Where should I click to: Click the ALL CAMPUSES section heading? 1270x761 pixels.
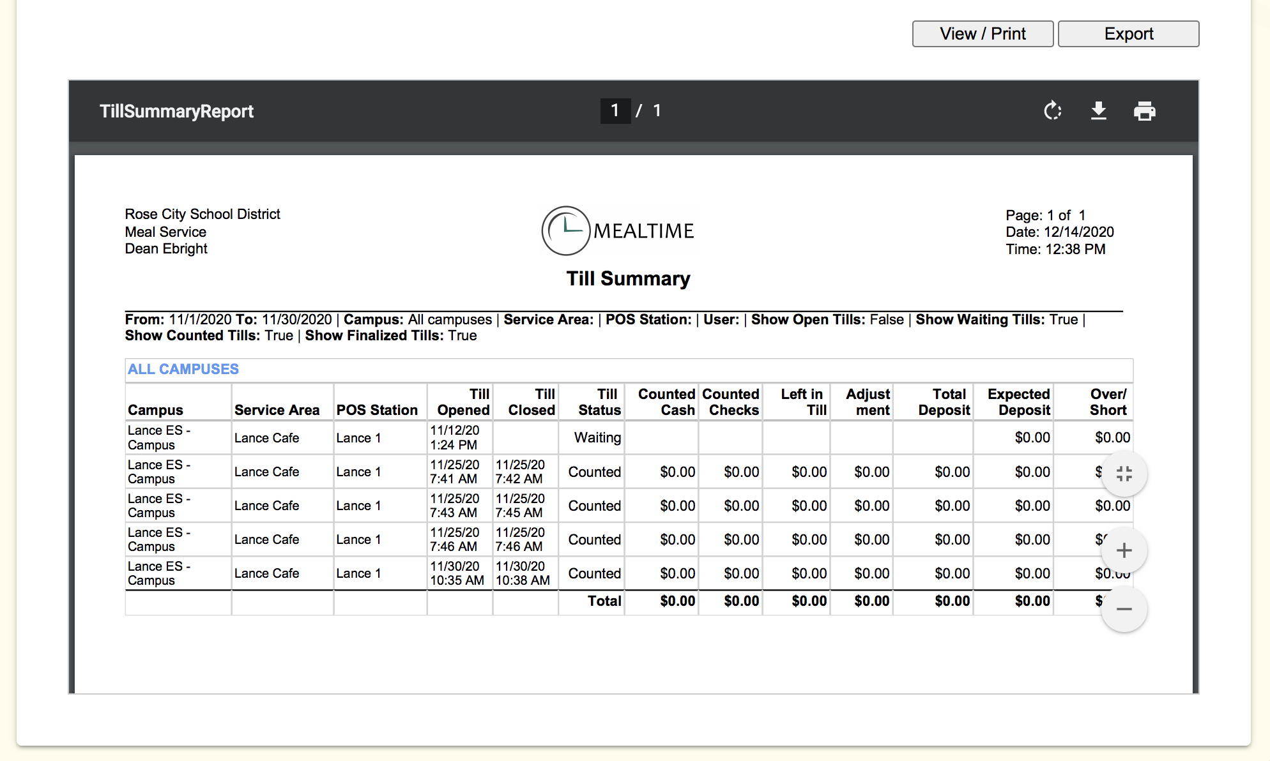coord(183,369)
